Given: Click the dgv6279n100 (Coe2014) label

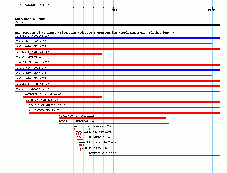Looking at the screenshot, I should 31,78.
